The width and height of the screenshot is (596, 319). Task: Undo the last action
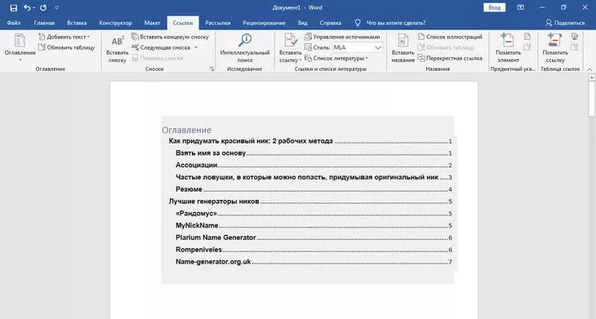27,7
